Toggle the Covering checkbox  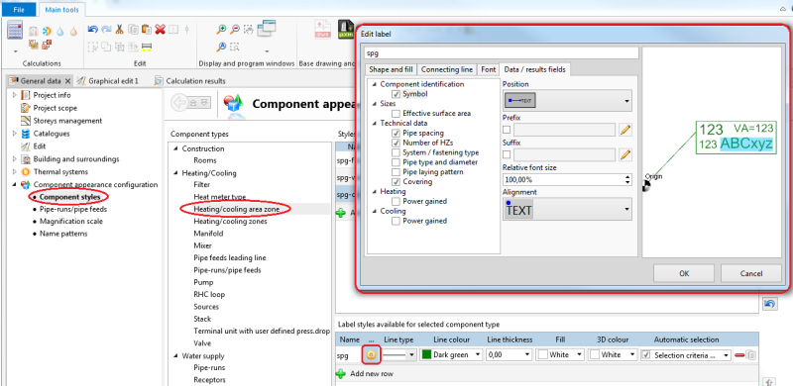point(396,181)
